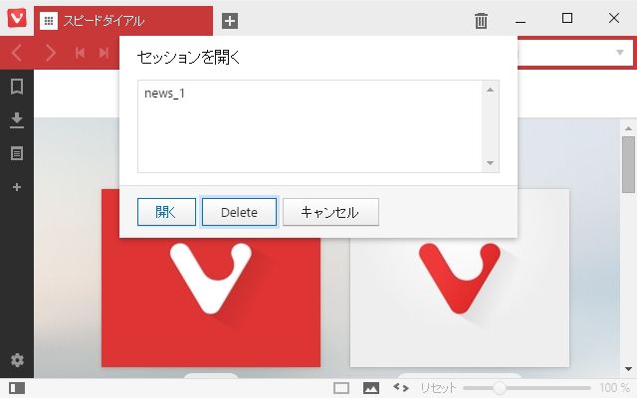Open the Bookmarks panel icon
Viewport: 637px width, 398px height.
tap(17, 87)
